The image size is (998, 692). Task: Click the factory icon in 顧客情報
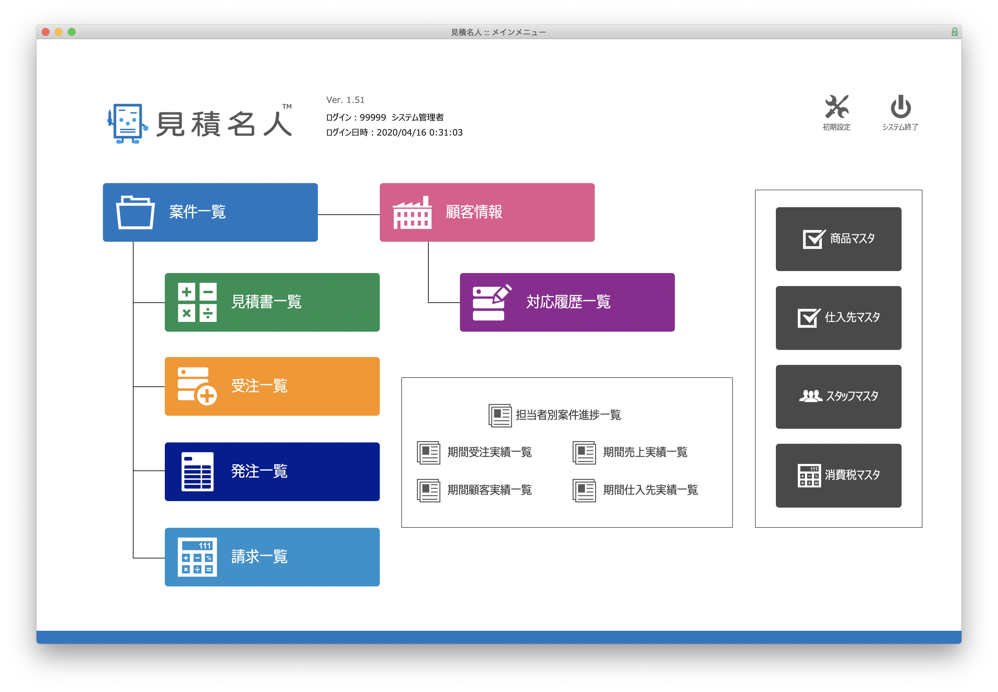coord(412,212)
